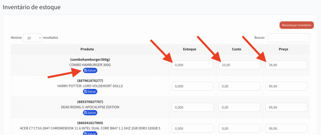Click Estoque field for Dead Rising 3

click(x=192, y=107)
